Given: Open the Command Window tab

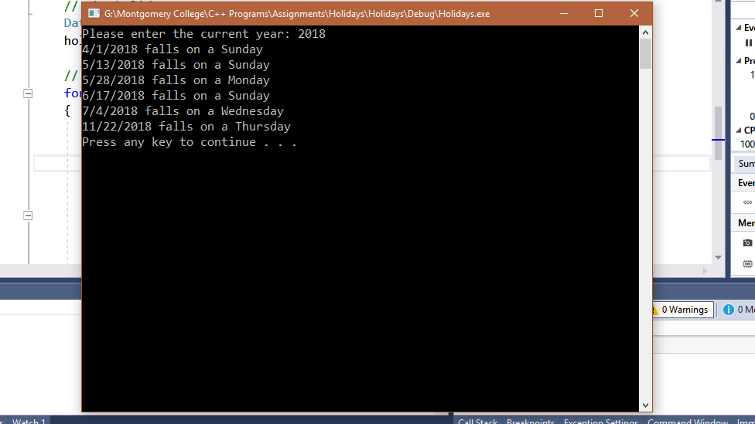Looking at the screenshot, I should coord(688,421).
